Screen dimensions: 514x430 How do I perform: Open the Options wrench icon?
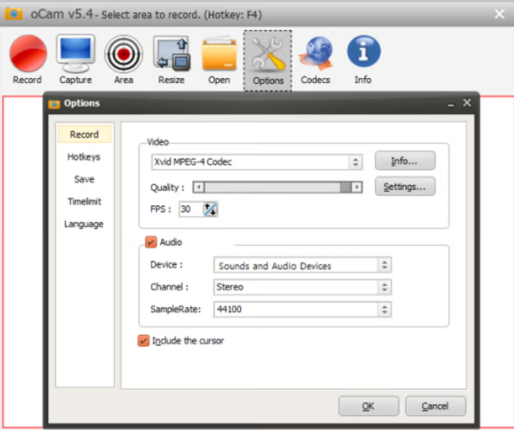coord(268,54)
